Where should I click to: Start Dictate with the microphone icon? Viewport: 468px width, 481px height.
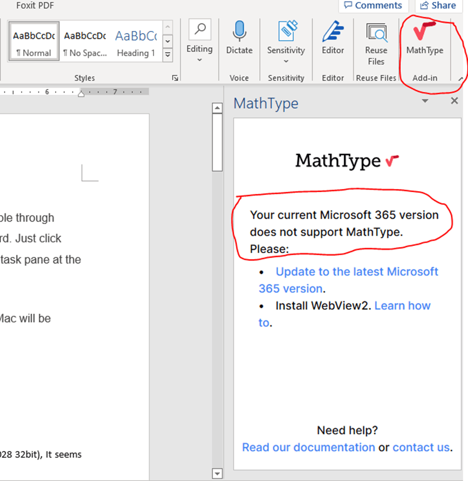(239, 31)
